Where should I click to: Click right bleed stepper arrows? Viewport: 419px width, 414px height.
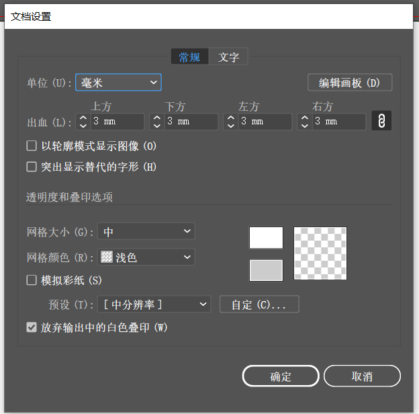click(x=304, y=122)
